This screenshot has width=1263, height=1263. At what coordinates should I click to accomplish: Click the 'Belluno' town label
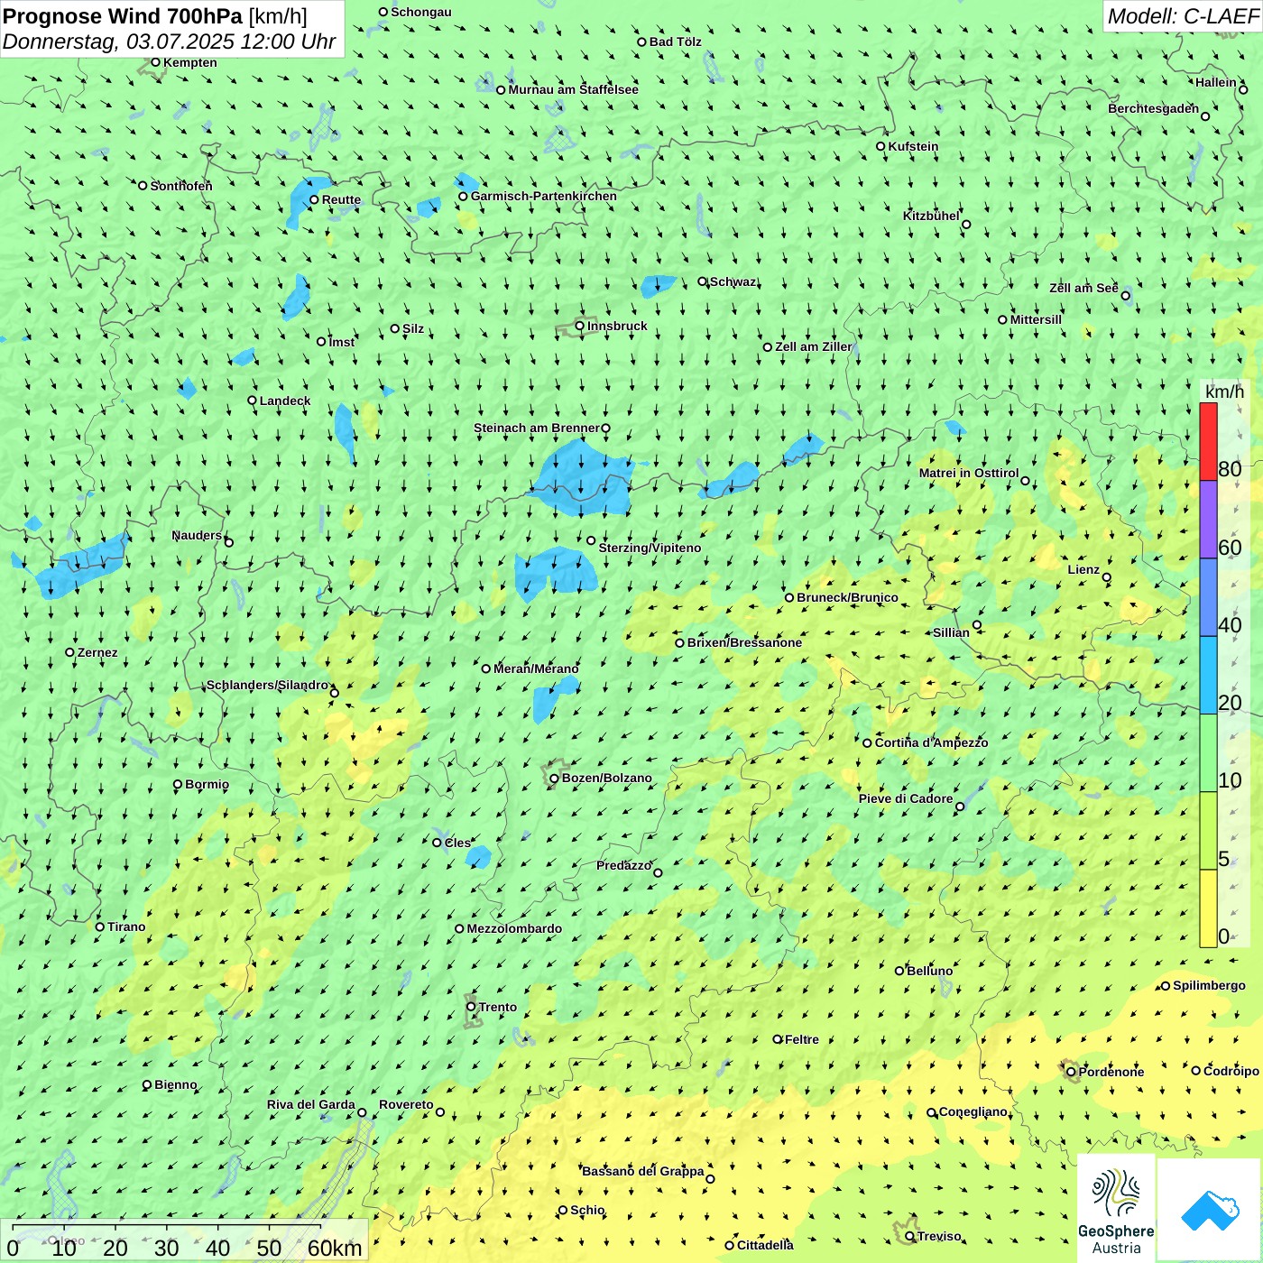click(x=929, y=971)
